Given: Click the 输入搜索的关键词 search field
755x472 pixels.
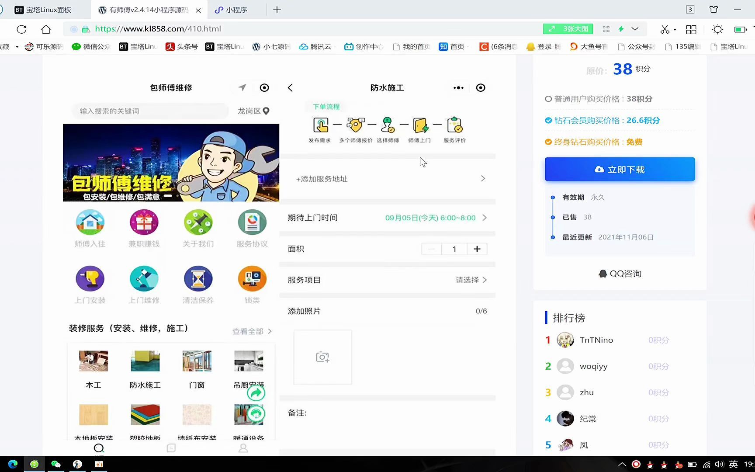Looking at the screenshot, I should point(149,111).
